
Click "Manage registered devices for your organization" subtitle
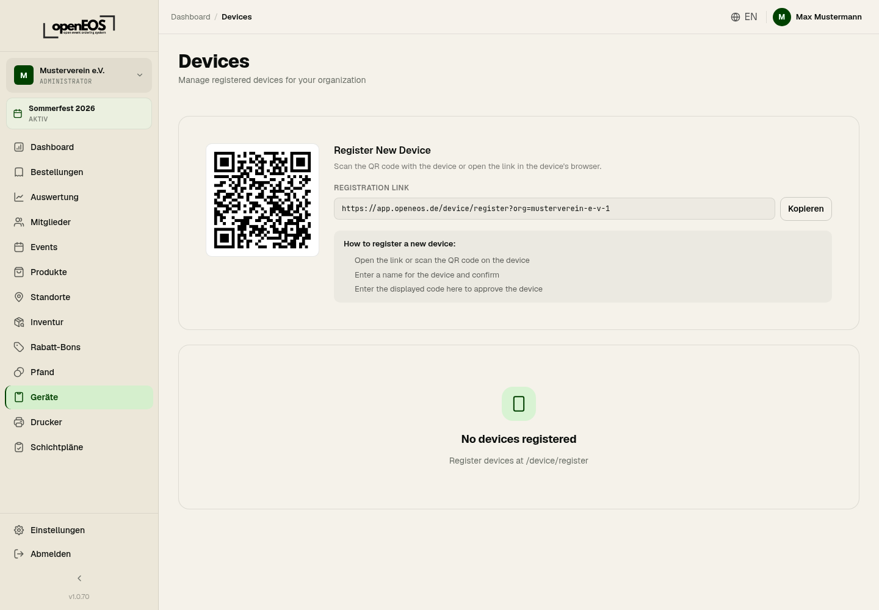(x=272, y=80)
